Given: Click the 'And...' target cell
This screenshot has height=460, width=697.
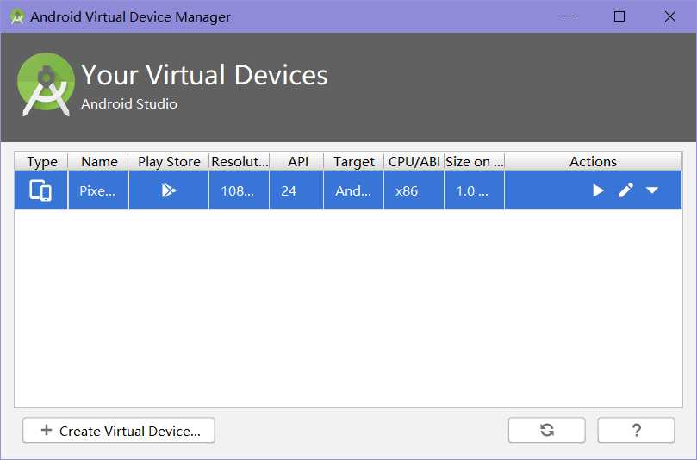Looking at the screenshot, I should coord(354,190).
